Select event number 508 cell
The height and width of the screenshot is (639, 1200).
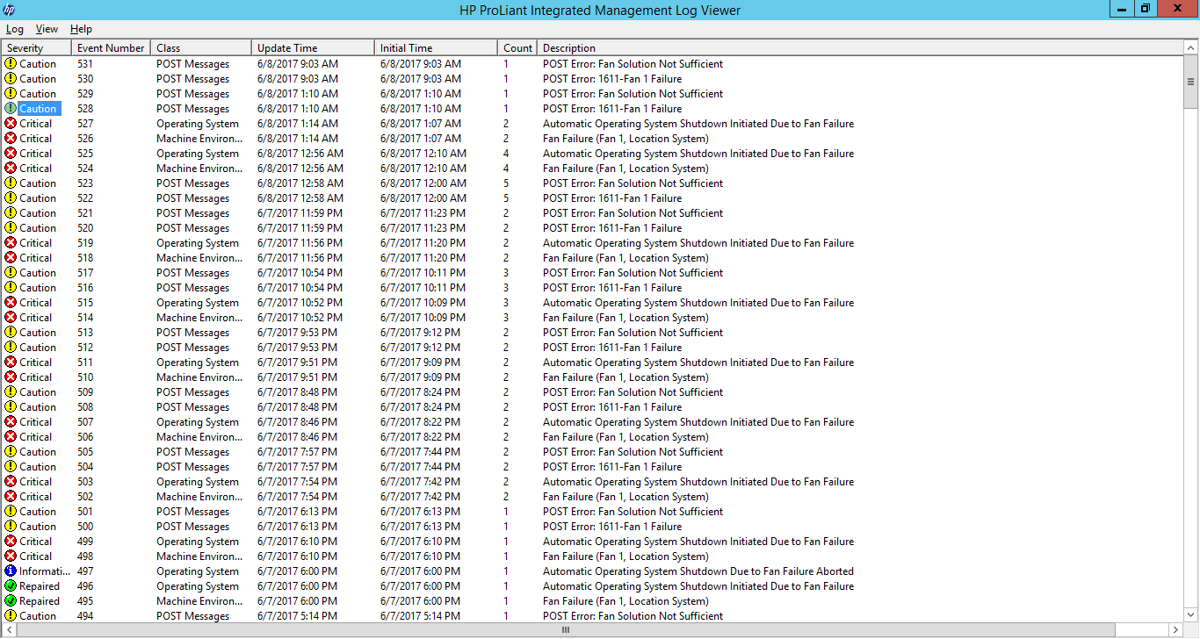coord(85,407)
